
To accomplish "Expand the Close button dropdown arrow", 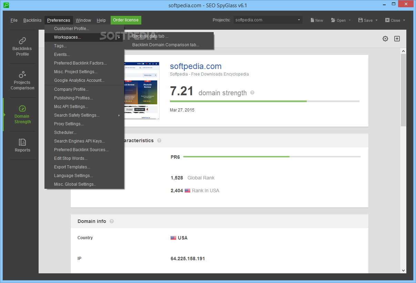I will 404,20.
